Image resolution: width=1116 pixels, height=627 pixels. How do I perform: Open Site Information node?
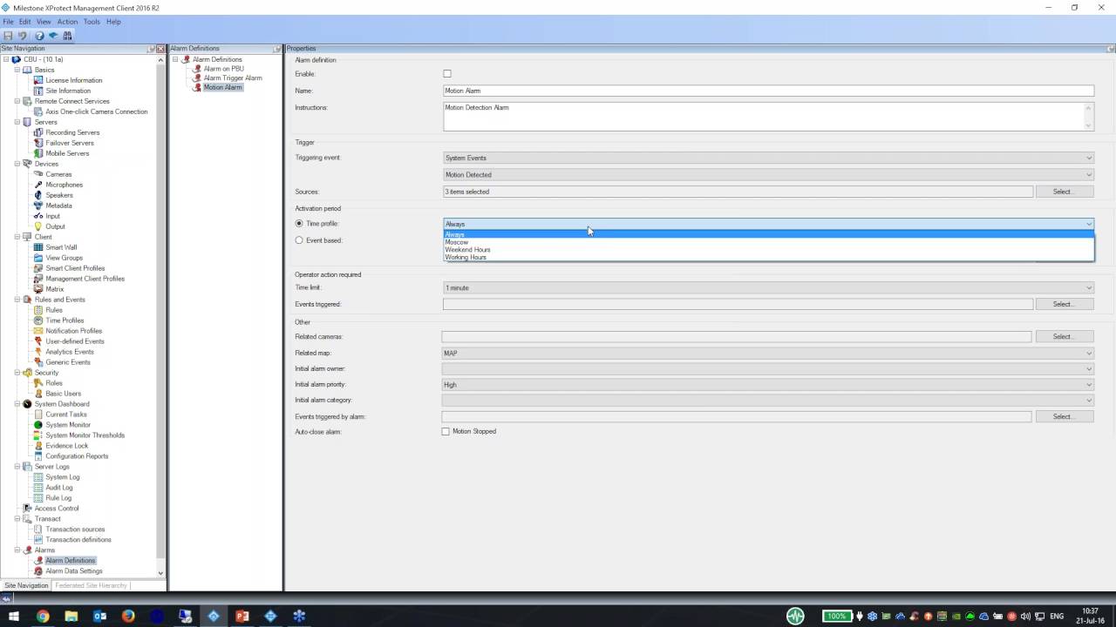[68, 91]
